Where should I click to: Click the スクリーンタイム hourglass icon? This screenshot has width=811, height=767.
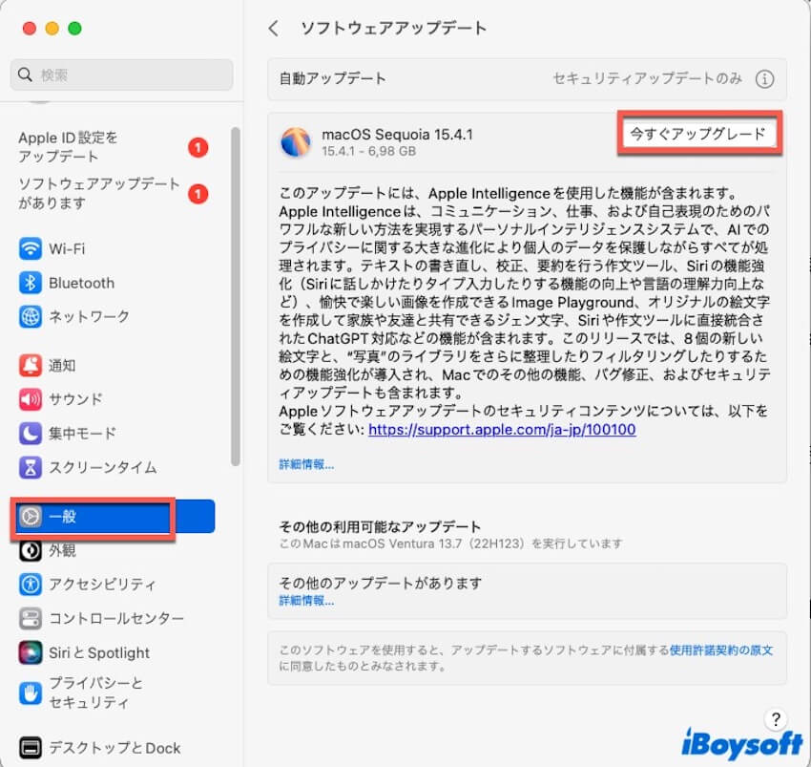click(31, 467)
